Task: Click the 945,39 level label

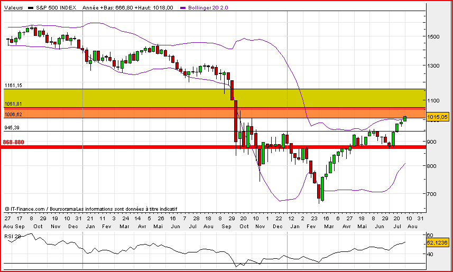Action: point(13,127)
